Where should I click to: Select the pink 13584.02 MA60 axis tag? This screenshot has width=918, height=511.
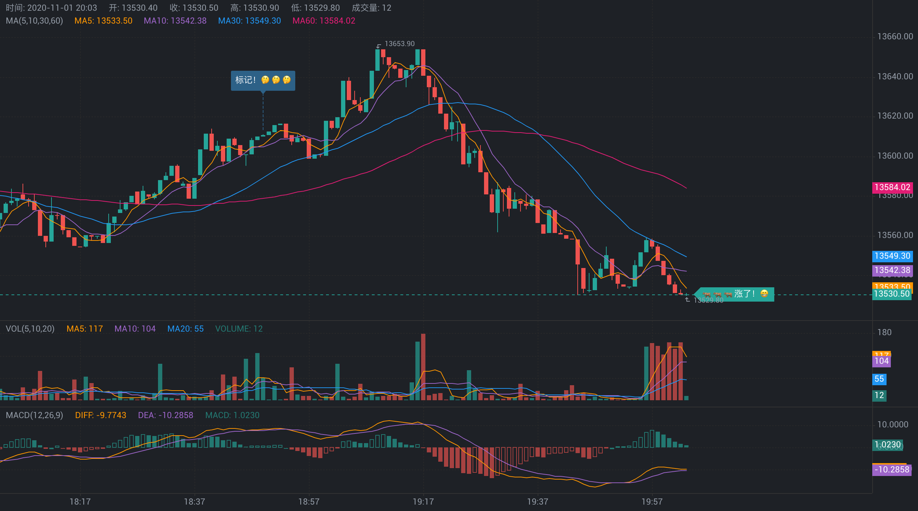(892, 187)
